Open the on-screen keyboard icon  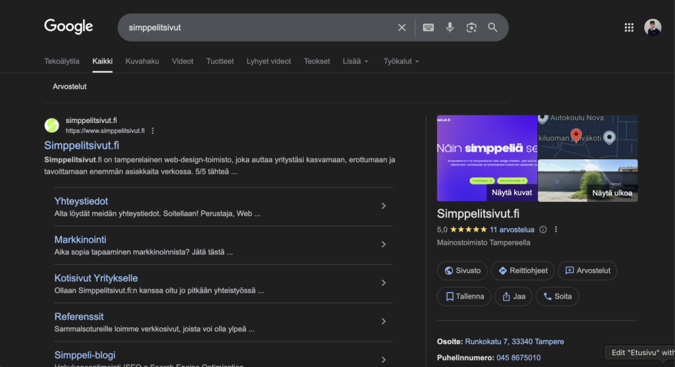pos(428,28)
